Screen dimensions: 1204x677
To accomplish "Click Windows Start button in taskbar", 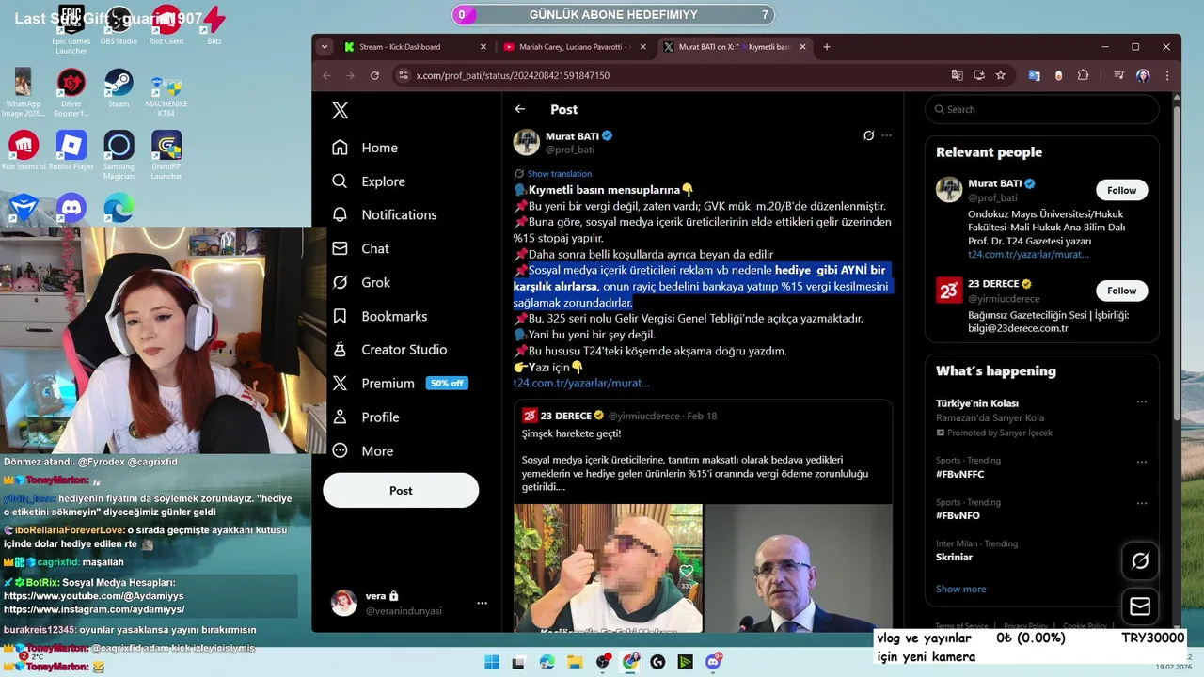I will [x=492, y=663].
